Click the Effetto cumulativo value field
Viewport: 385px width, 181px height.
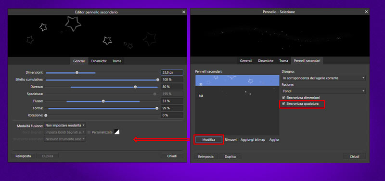pos(172,79)
